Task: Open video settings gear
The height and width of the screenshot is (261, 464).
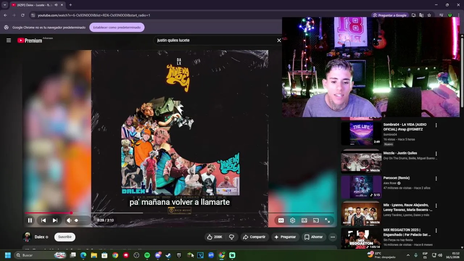Action: (293, 220)
